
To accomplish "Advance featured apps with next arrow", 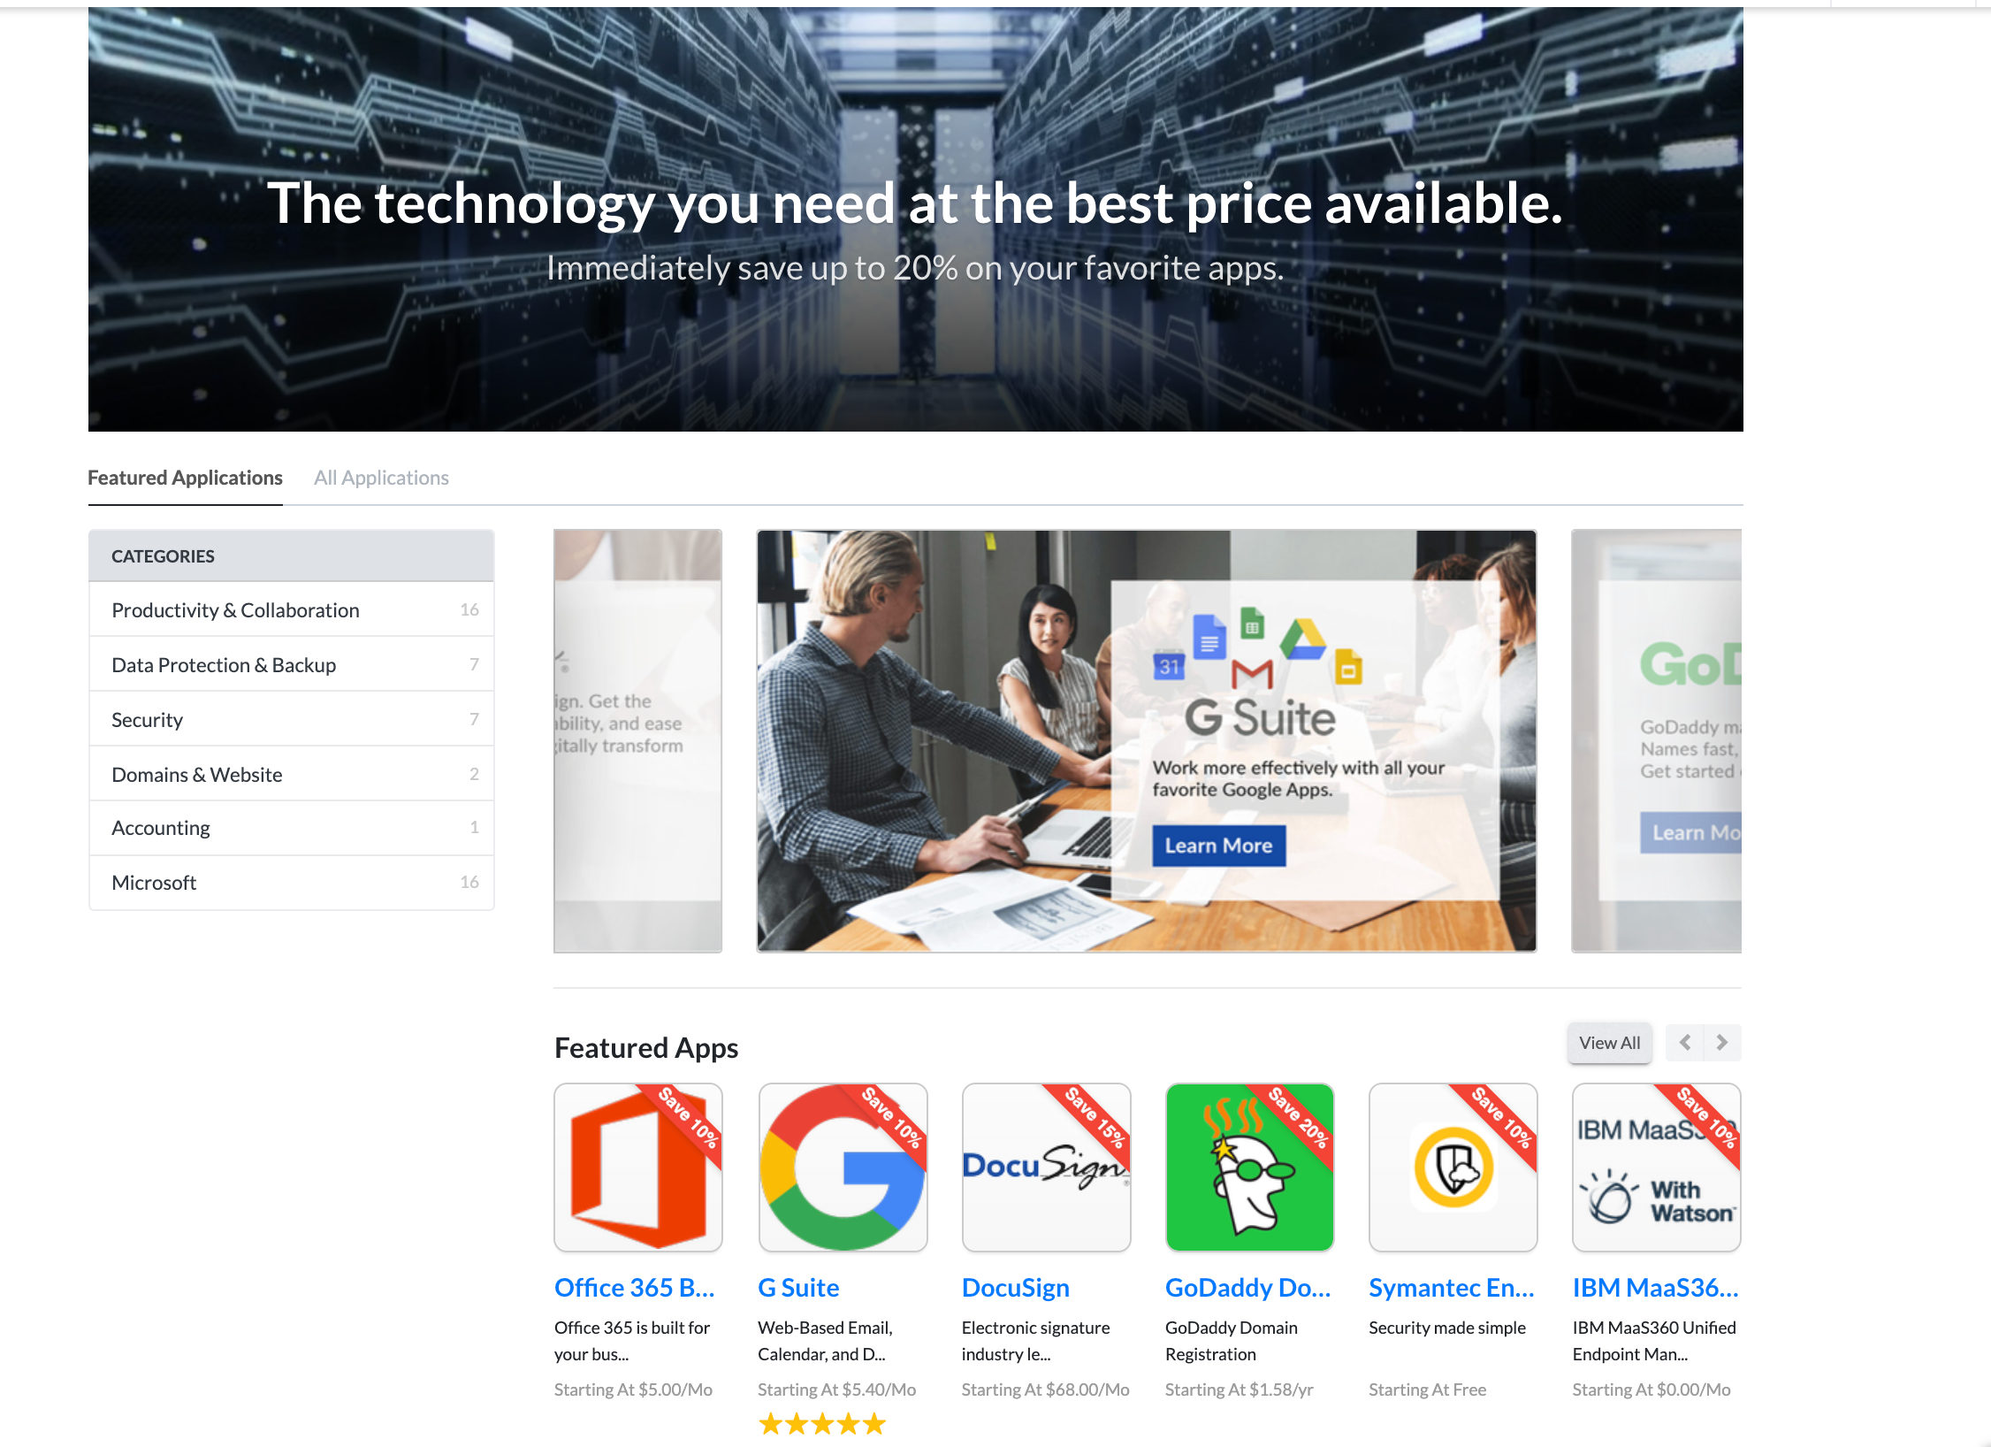I will (1722, 1043).
